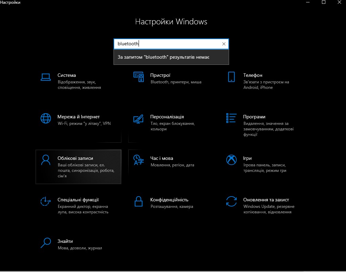Image resolution: width=346 pixels, height=272 pixels.
Task: Click 'Ігрова панель, записи, трансляція' description
Action: [x=265, y=168]
